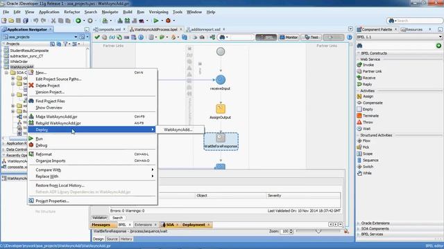The image size is (444, 249).
Task: Click the Debug bug toolbar icon
Action: [x=168, y=21]
